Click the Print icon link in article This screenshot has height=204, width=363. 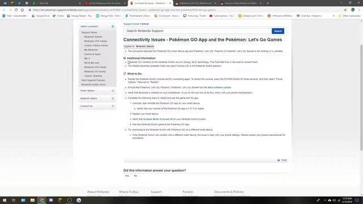282,160
